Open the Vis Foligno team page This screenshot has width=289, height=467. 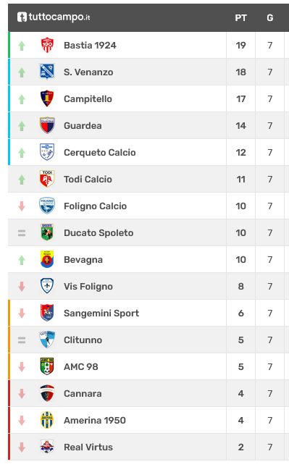[88, 287]
